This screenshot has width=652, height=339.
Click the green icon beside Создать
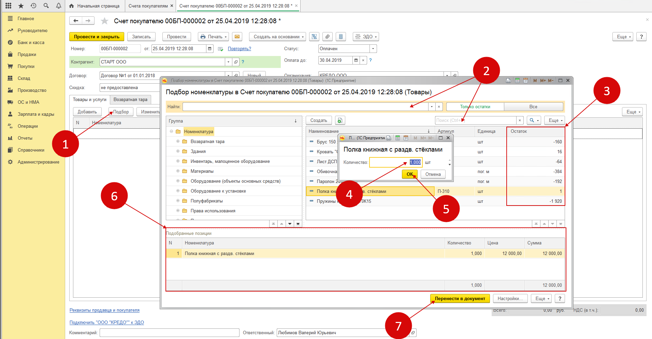[x=340, y=121]
